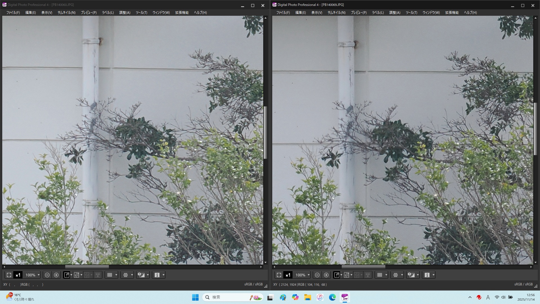Open ファイル(F) menu in right window
This screenshot has height=304, width=540.
(x=283, y=12)
